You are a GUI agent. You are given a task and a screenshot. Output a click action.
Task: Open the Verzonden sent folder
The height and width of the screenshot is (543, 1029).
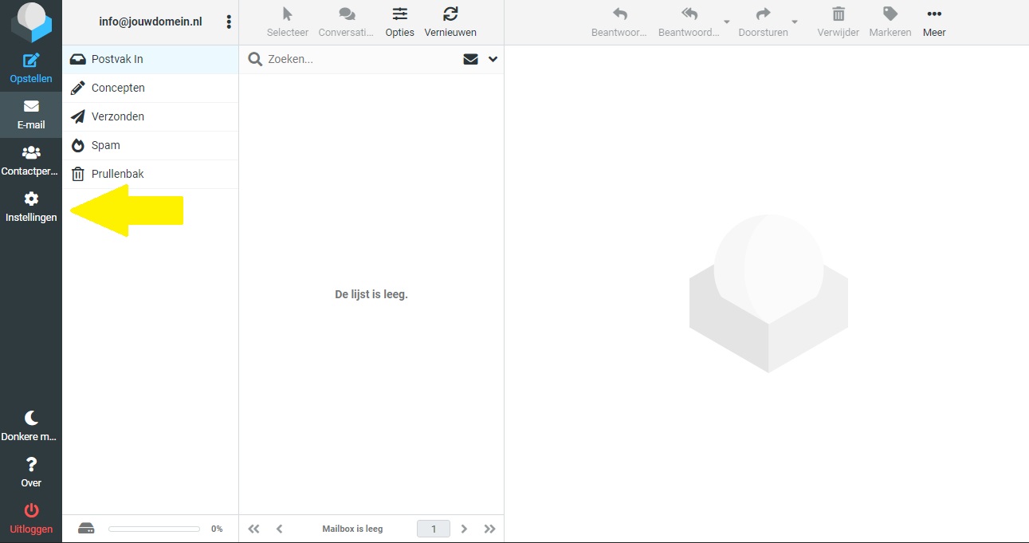click(x=151, y=116)
